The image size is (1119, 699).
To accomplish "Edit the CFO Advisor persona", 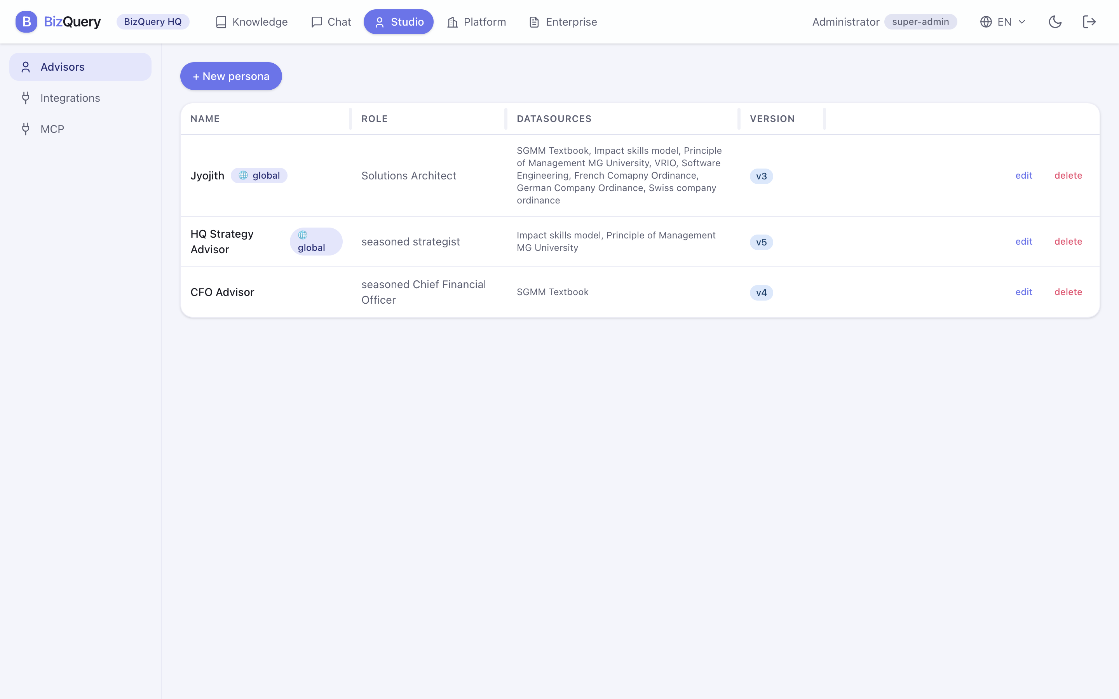I will 1024,292.
